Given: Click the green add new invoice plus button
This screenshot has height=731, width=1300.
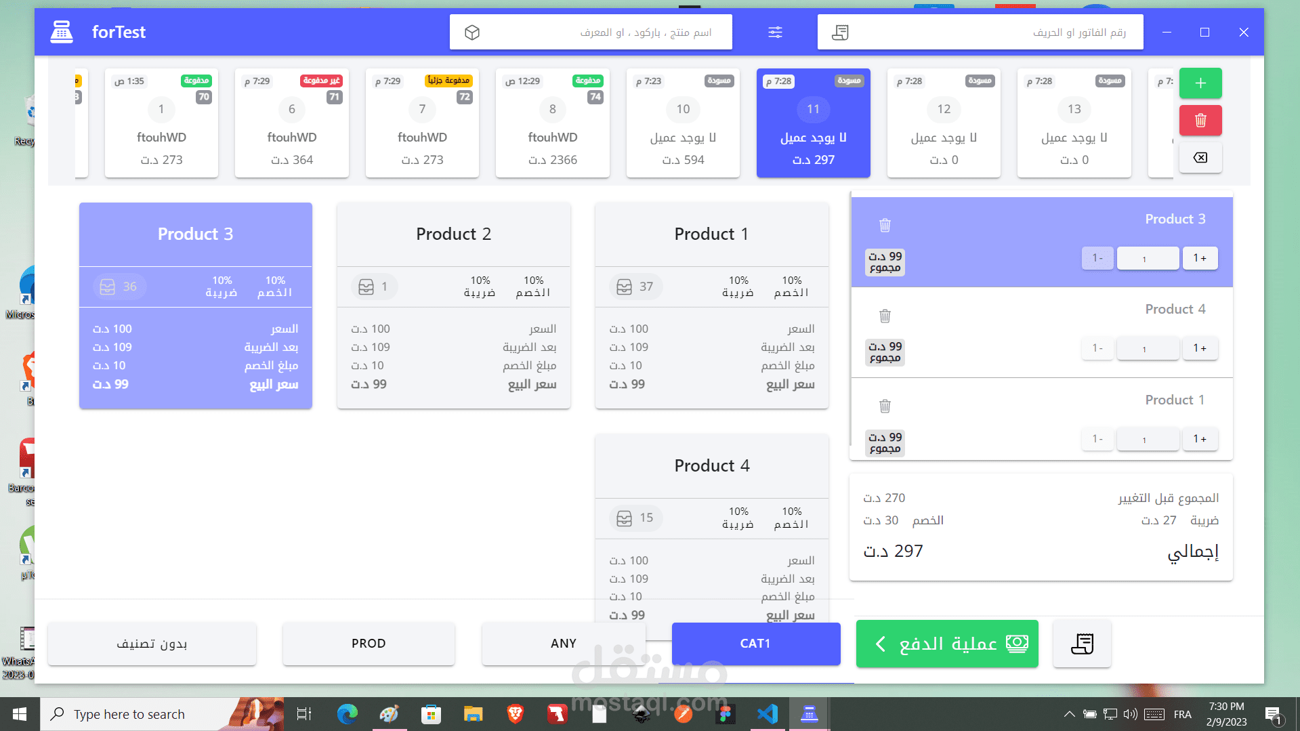Looking at the screenshot, I should [x=1200, y=83].
